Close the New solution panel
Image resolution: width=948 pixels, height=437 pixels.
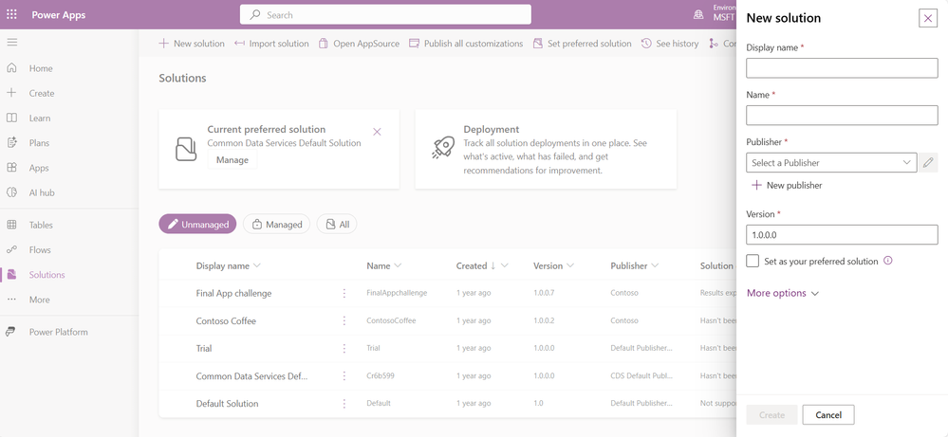click(927, 18)
